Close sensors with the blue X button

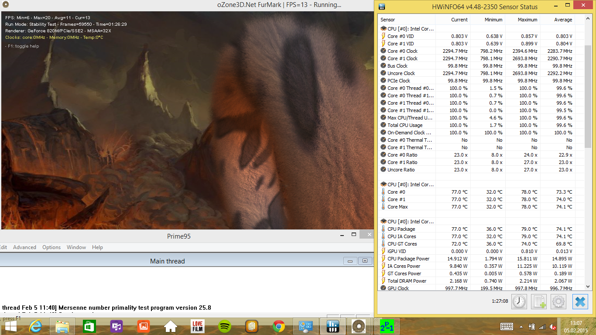pos(580,301)
